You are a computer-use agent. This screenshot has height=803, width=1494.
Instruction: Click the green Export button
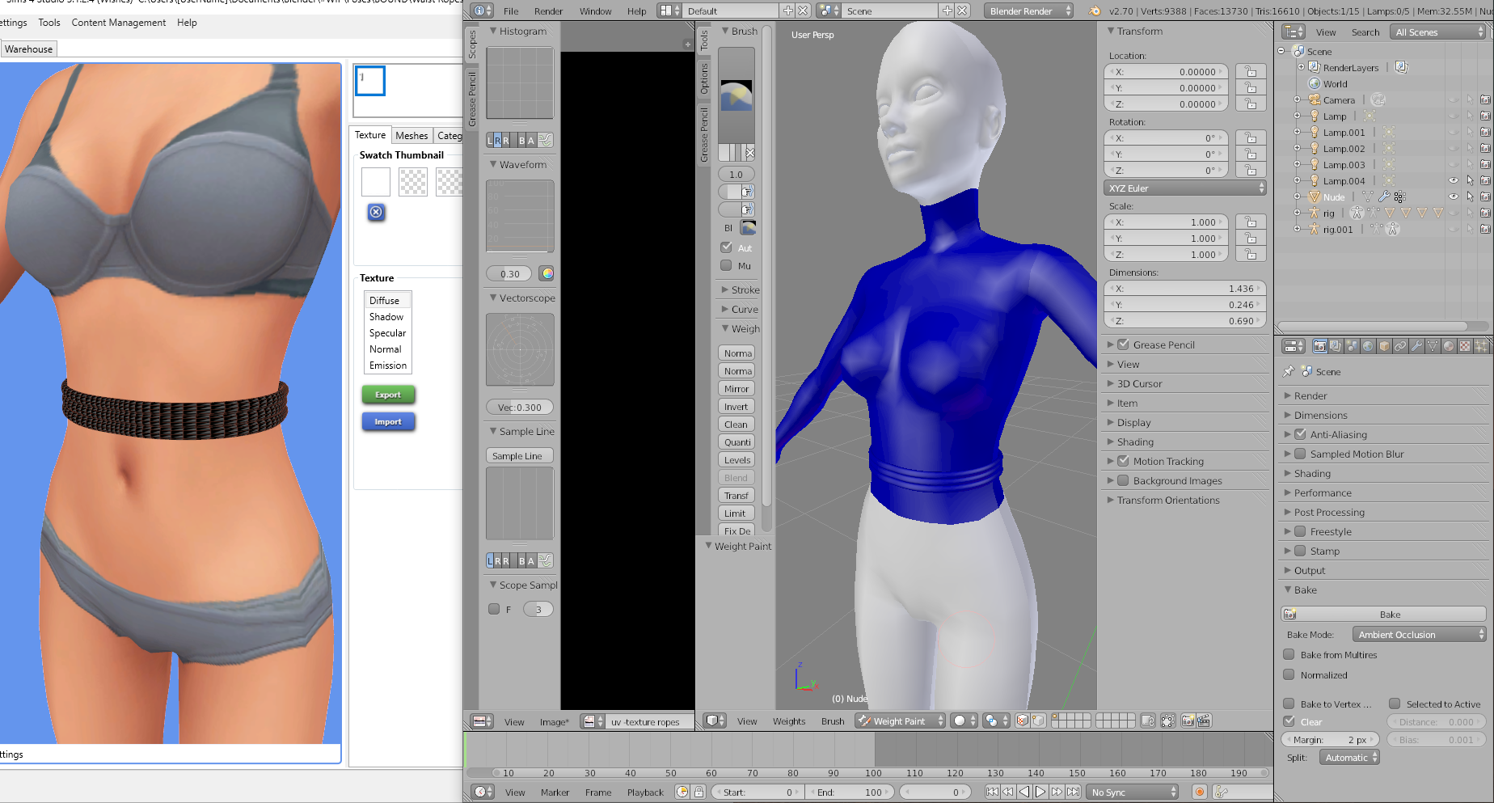(x=388, y=395)
